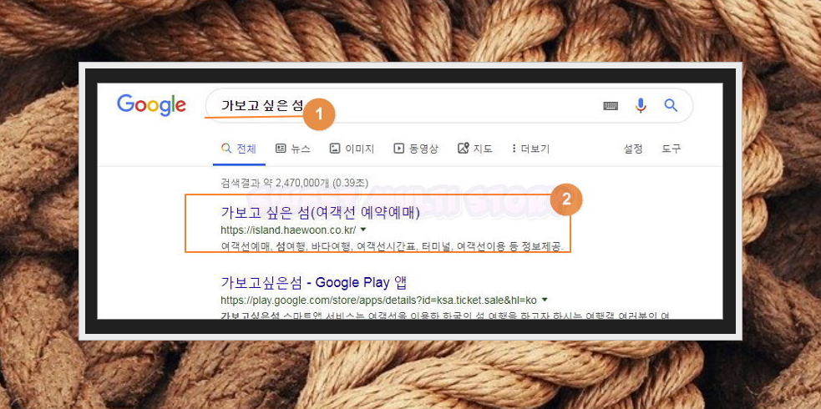This screenshot has height=409, width=821.
Task: Click the play.google.com store URL
Action: [378, 300]
